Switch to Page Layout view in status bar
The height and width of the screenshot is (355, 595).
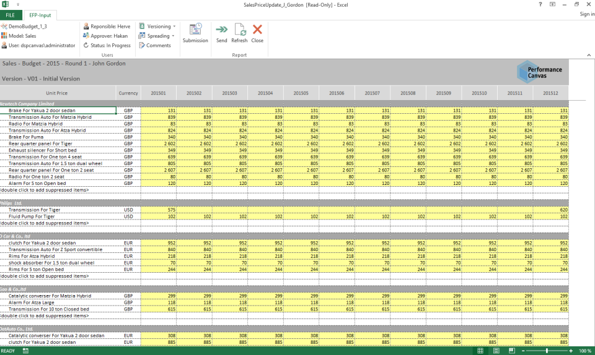point(496,351)
